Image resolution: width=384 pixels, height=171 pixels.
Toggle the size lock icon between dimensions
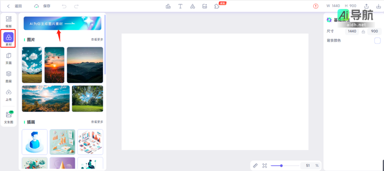[x=363, y=31]
